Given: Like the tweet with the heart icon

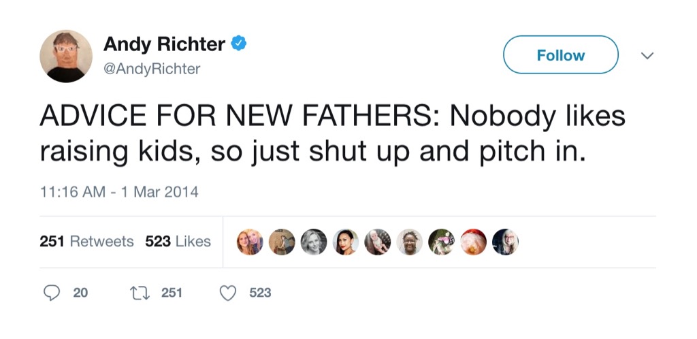Looking at the screenshot, I should click(229, 293).
